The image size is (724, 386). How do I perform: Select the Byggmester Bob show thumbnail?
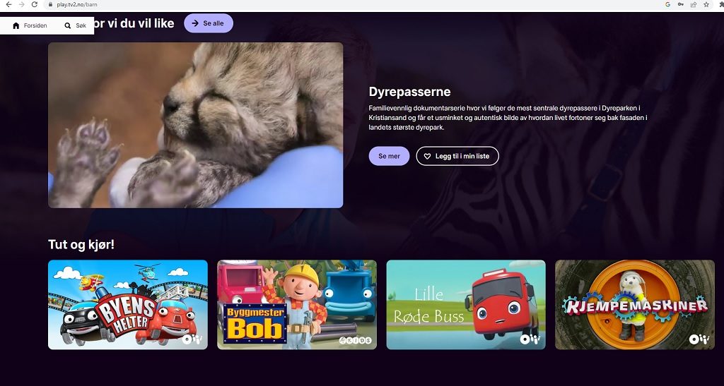297,304
